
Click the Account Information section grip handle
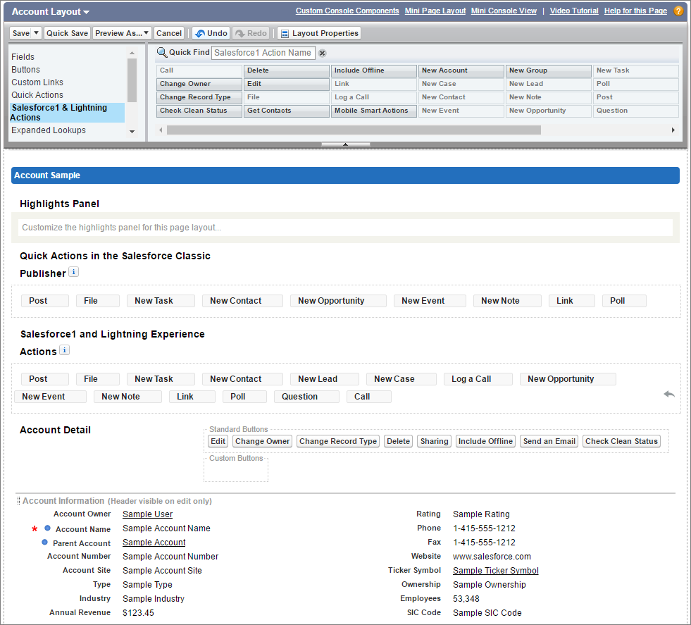point(18,501)
